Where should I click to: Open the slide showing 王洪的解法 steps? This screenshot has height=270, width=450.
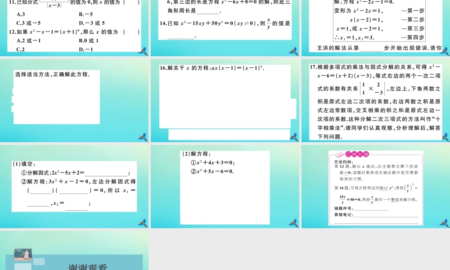[x=376, y=28]
